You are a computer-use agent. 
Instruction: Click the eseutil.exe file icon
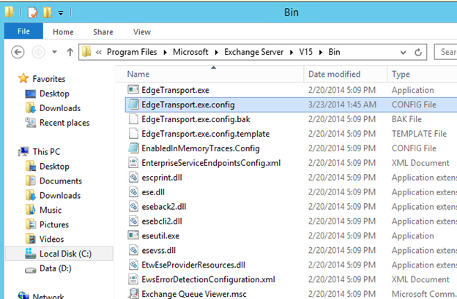pos(133,235)
